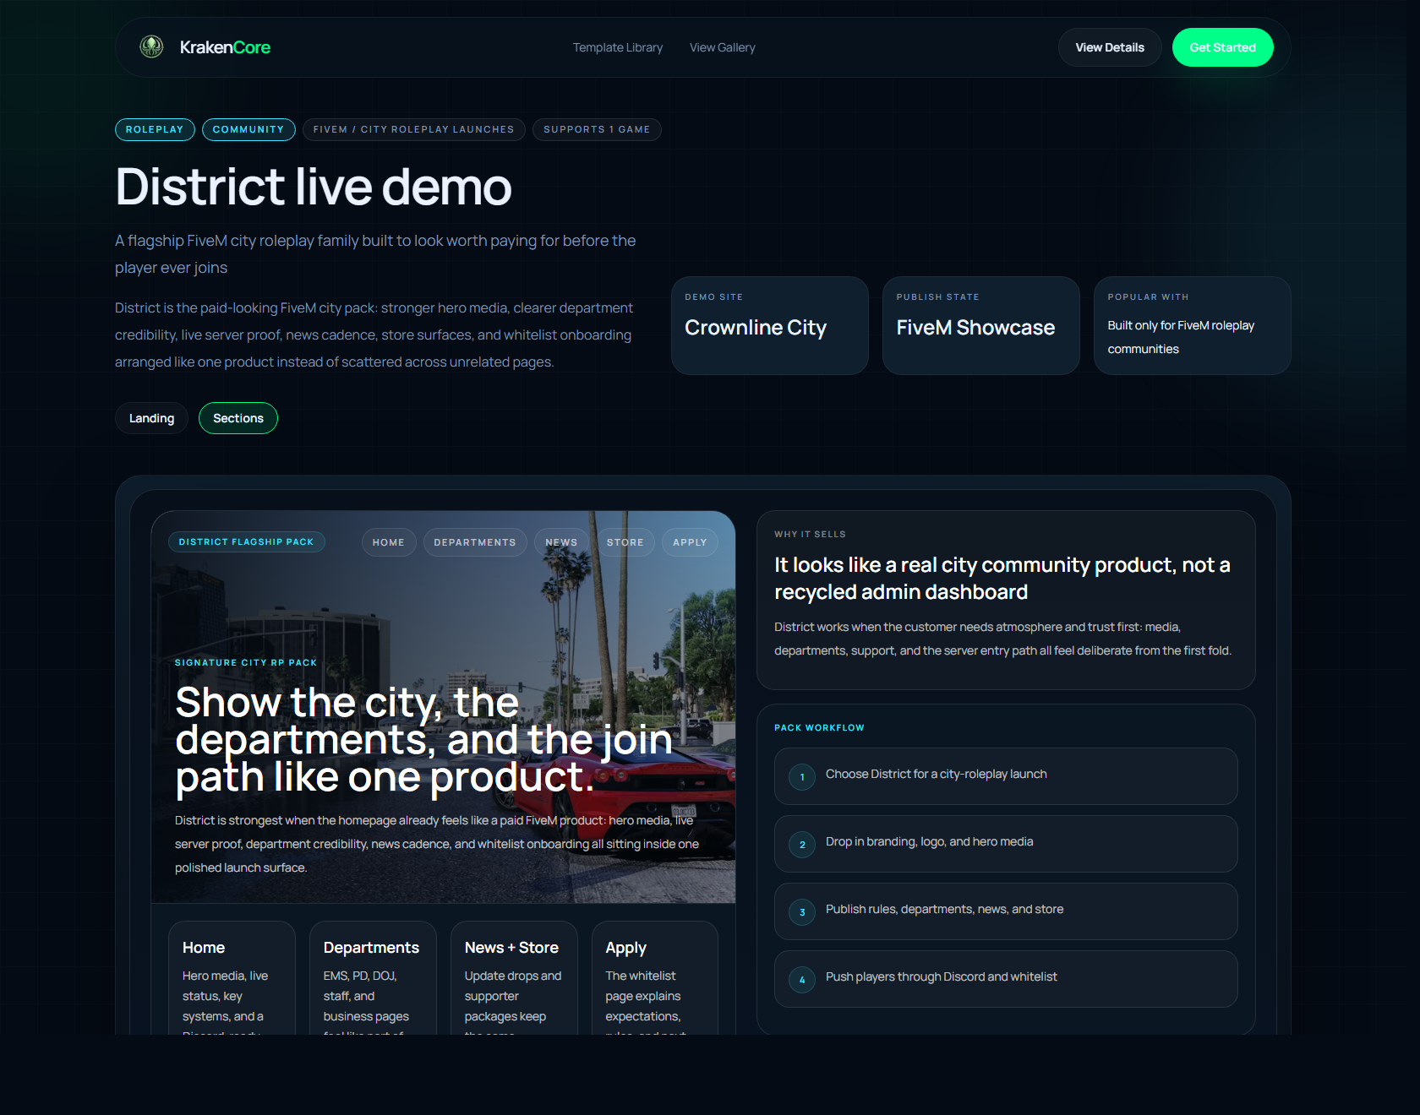Click the Home feature card heading
The width and height of the screenshot is (1420, 1115).
point(204,948)
